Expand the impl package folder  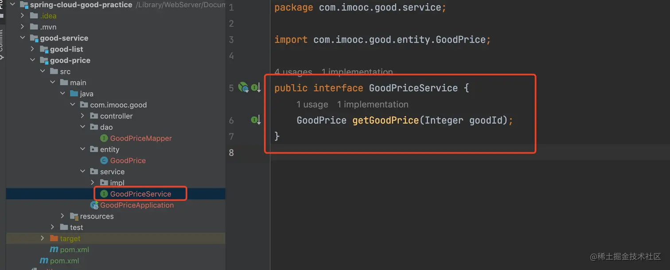coord(92,183)
